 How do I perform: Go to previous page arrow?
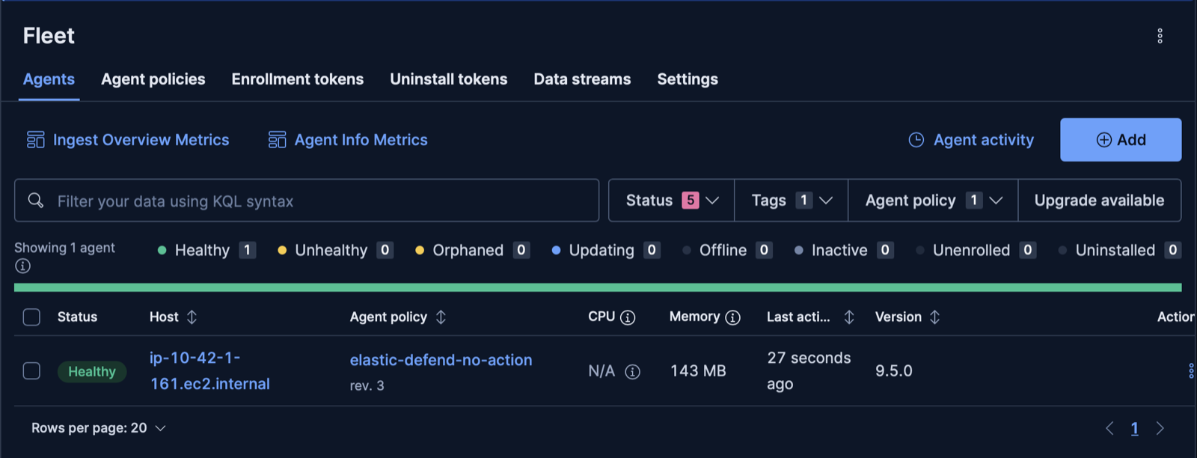pyautogui.click(x=1109, y=428)
